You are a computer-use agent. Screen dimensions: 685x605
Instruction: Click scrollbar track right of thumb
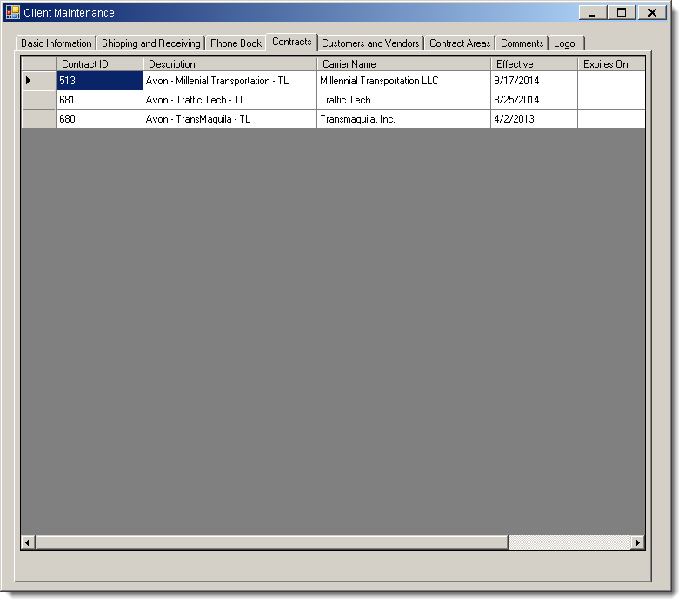(x=569, y=542)
